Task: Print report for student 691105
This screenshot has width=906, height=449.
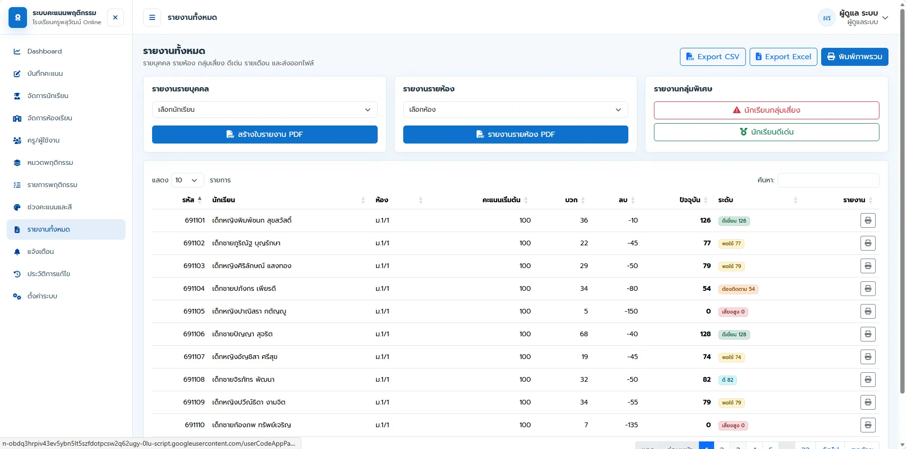Action: (868, 311)
